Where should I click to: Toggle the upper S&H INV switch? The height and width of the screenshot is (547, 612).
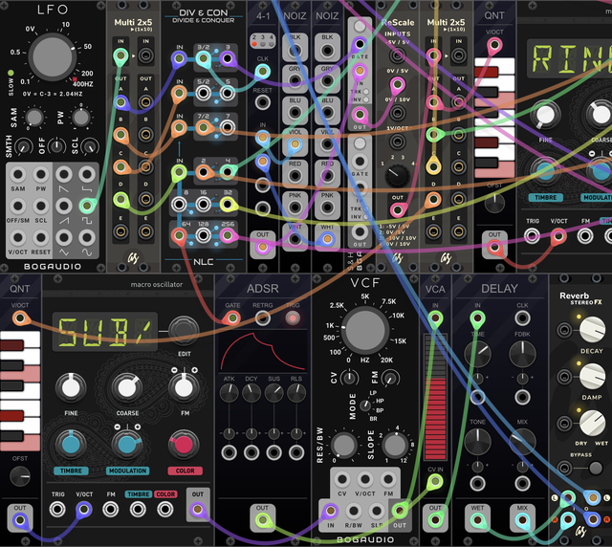pos(366,99)
